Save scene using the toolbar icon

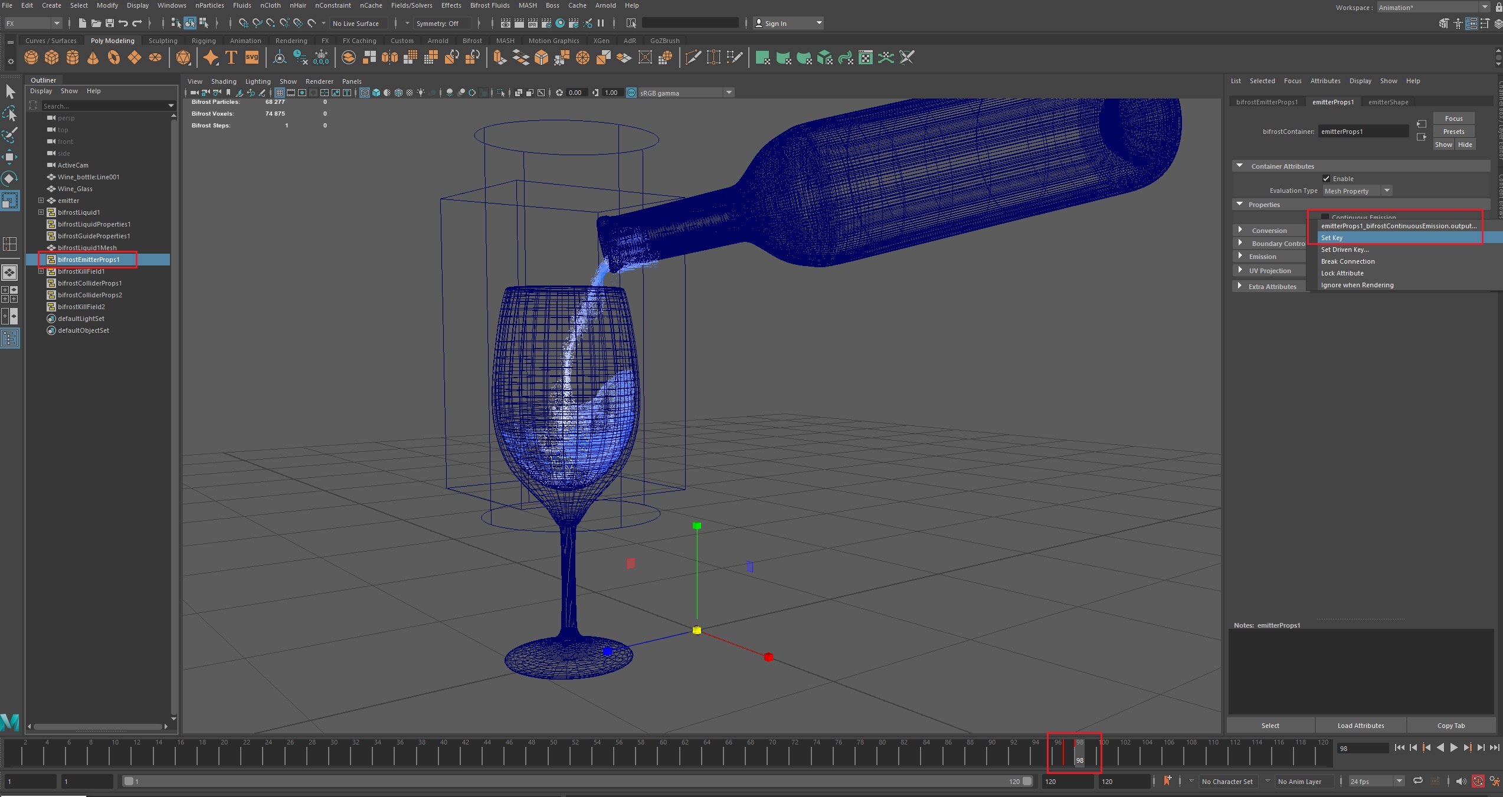pos(109,23)
